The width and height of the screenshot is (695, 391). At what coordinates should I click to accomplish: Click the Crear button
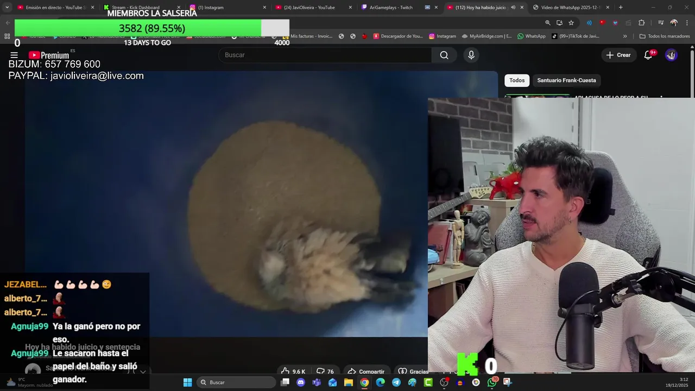point(618,55)
